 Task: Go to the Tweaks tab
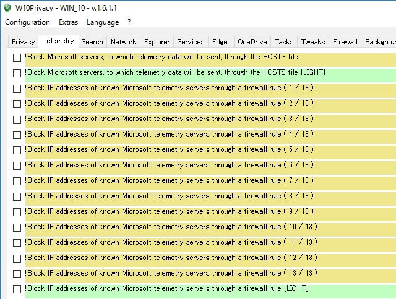313,42
